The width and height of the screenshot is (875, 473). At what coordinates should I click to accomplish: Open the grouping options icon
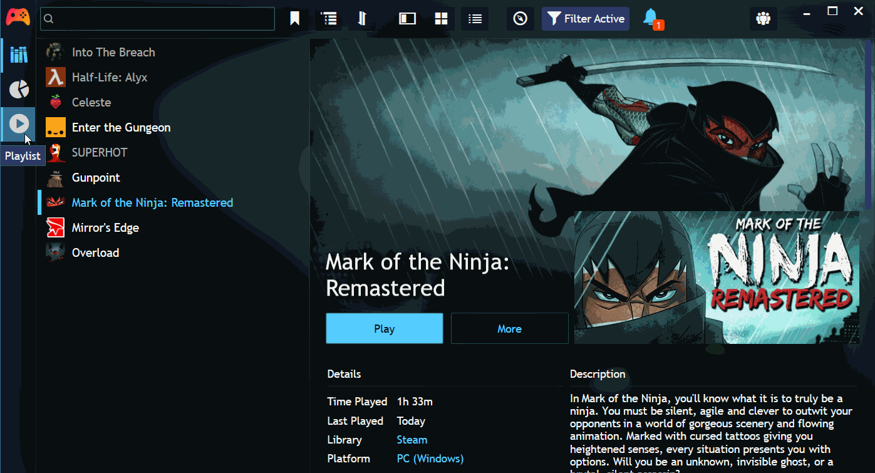pos(329,19)
